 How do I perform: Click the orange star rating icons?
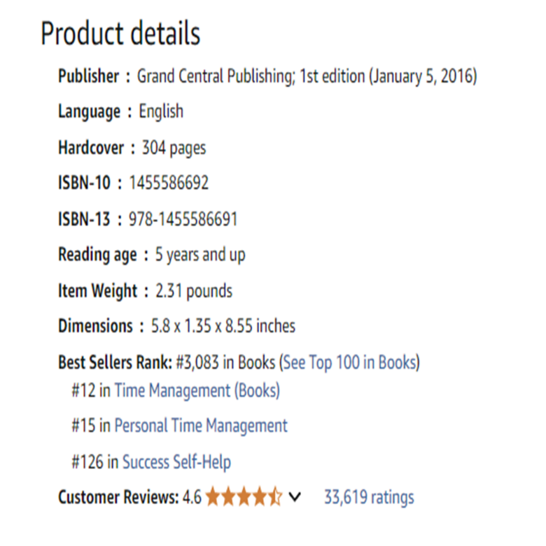pyautogui.click(x=244, y=498)
